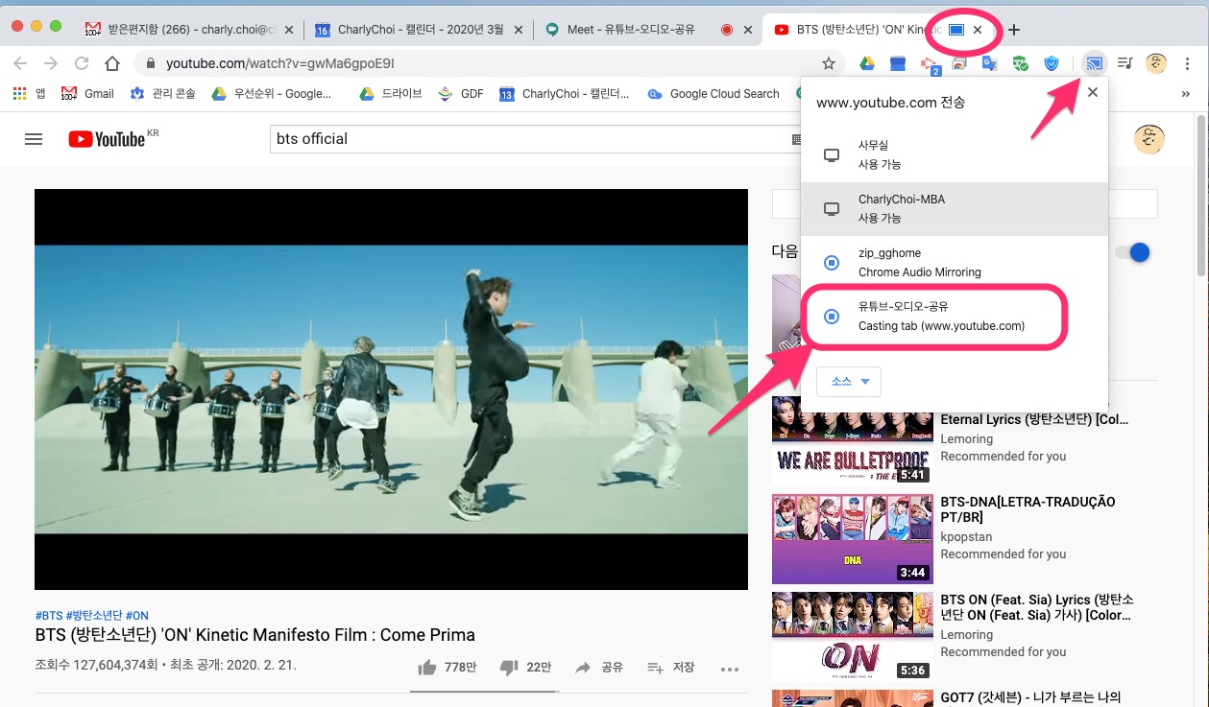Open the BTS-DNA[LETRA-TRADUÇÃO PT/BR] title

tap(1028, 510)
